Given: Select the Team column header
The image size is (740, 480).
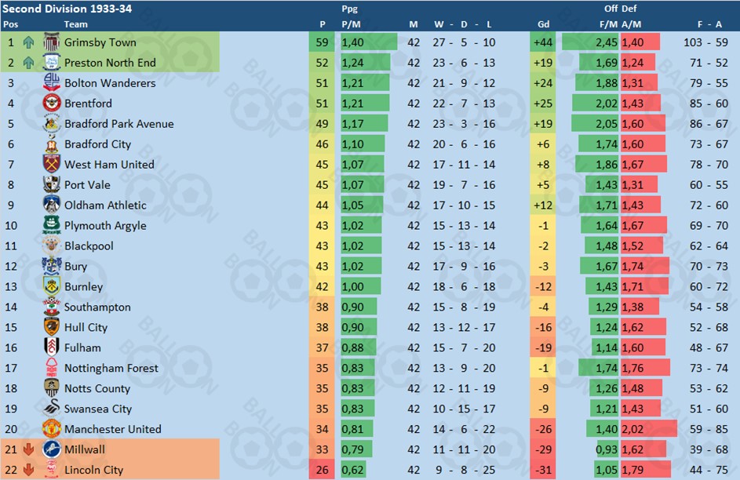Looking at the screenshot, I should pos(75,24).
